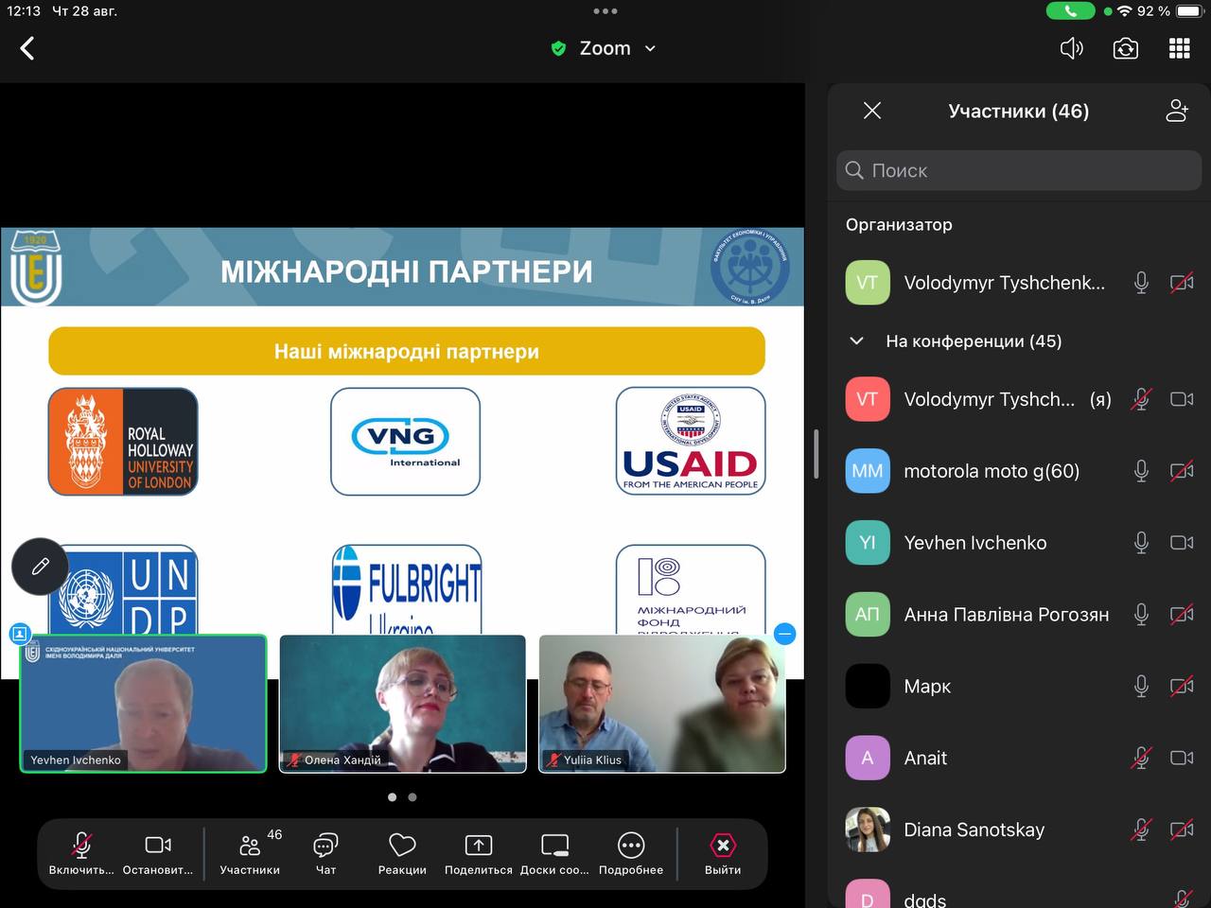The image size is (1211, 908).
Task: Open the Чат chat button
Action: tap(325, 853)
